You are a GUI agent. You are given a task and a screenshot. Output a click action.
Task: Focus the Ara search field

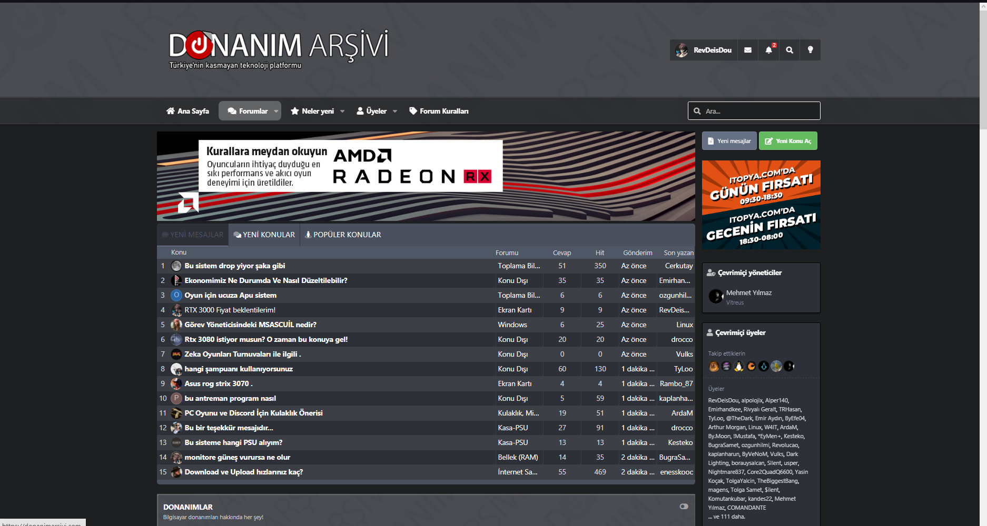[x=754, y=111]
